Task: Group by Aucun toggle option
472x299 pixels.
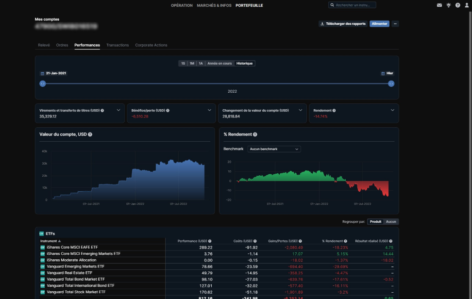Action: coord(391,222)
